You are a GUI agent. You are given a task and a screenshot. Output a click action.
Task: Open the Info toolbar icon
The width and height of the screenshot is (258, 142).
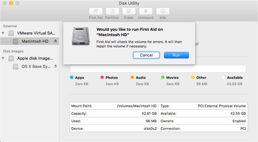coord(163,11)
